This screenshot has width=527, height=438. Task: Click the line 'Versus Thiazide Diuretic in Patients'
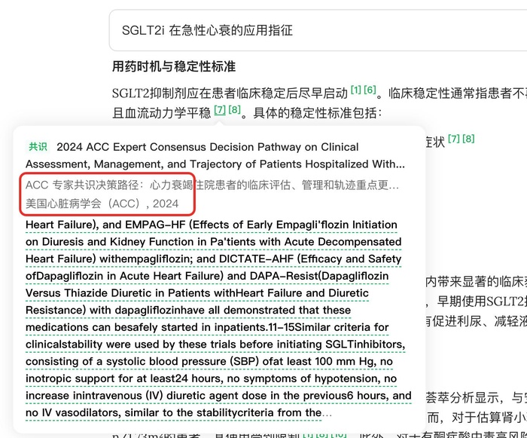[x=197, y=293]
